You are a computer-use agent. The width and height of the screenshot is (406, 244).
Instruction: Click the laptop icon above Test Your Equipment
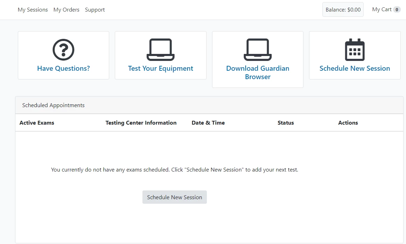[161, 50]
